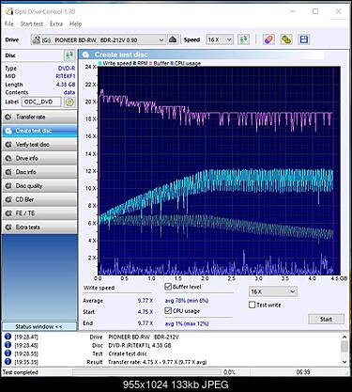Click the Disc quality sidebar icon

(x=8, y=186)
